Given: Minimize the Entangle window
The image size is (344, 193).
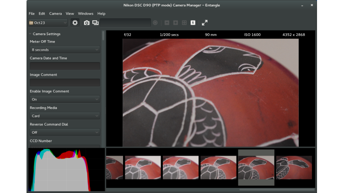Looking at the screenshot, I should [302, 5].
